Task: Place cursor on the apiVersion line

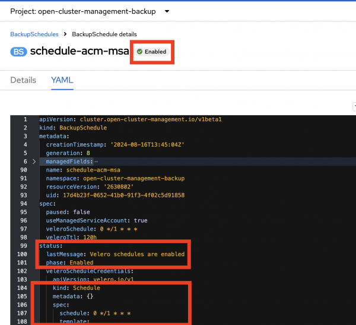Action: 119,119
